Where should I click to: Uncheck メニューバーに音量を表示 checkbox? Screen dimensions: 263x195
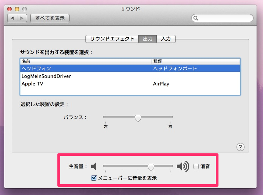pyautogui.click(x=94, y=178)
